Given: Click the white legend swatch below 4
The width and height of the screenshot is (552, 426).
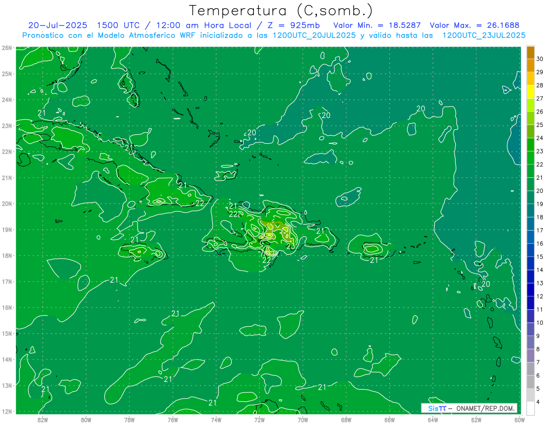Looking at the screenshot, I should [x=530, y=409].
